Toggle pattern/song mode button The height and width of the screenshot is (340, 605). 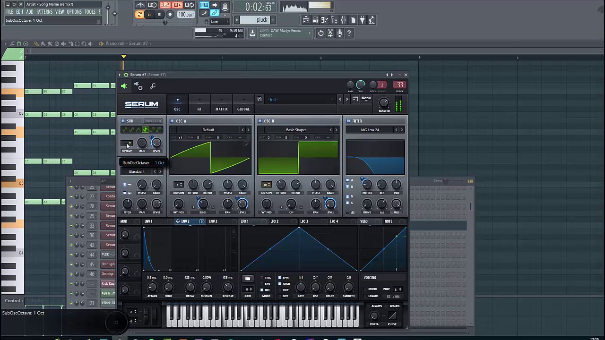tap(139, 15)
